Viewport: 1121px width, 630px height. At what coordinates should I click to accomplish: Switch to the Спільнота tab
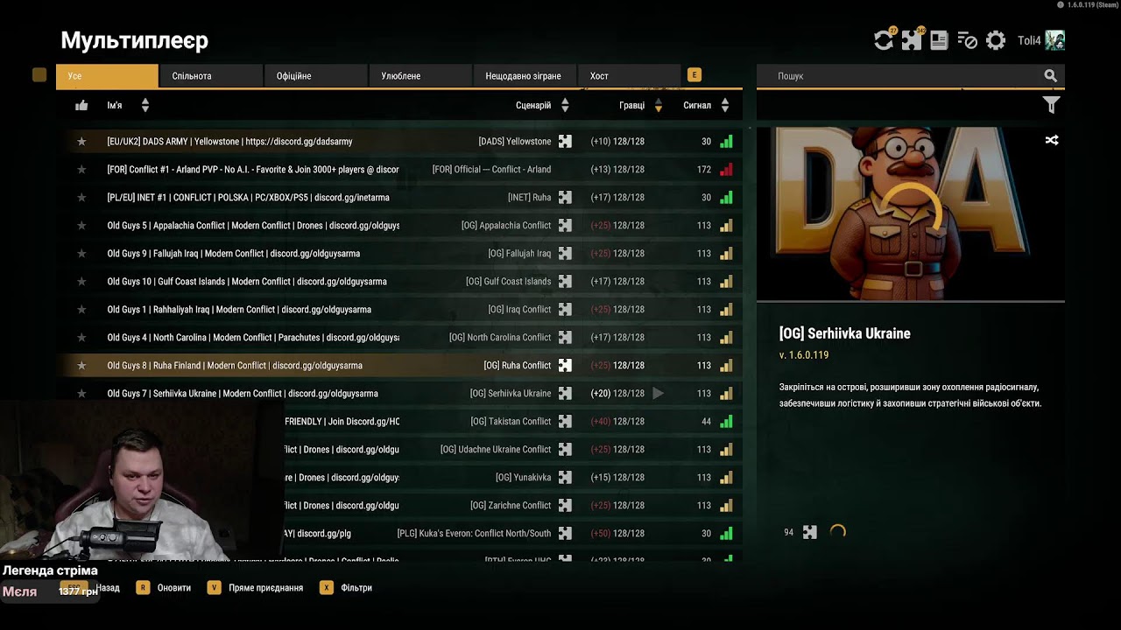pos(211,76)
